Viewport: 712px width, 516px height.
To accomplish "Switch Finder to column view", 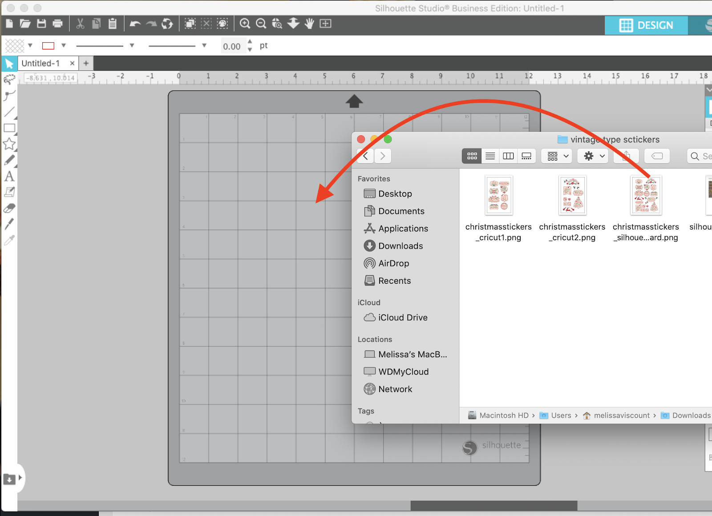I will (508, 156).
